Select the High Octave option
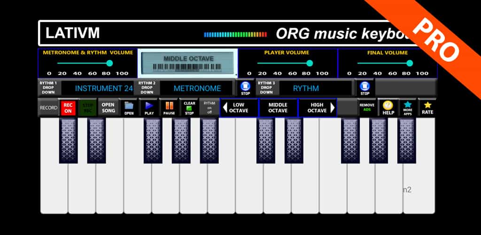481x235 pixels. pos(318,108)
